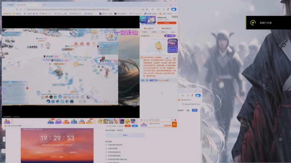Open the browser hamburger menu
291x163 pixels.
[x=163, y=9]
